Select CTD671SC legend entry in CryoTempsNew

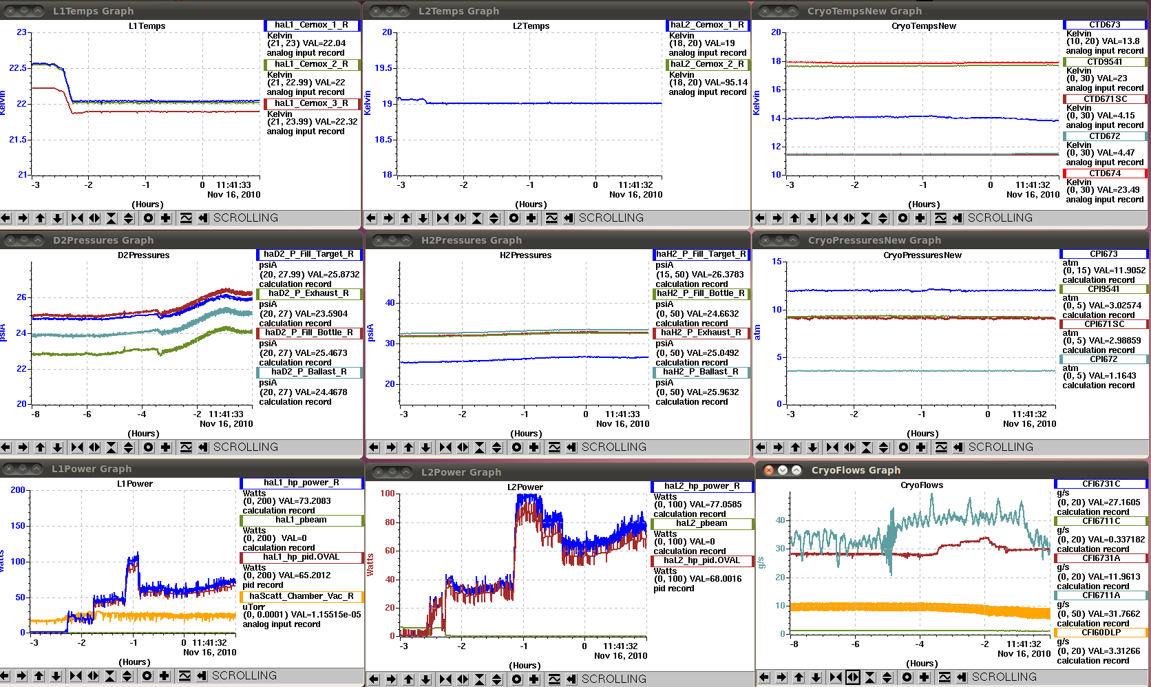click(x=1104, y=99)
